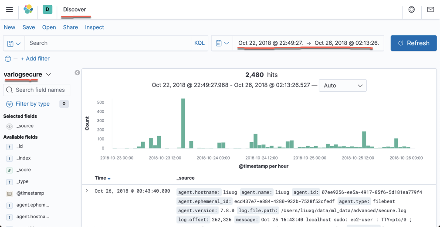
Task: Click the _id string type icon
Action: click(x=10, y=146)
